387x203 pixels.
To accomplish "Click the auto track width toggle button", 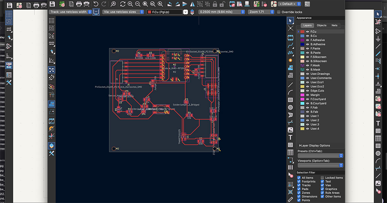I will pyautogui.click(x=96, y=12).
